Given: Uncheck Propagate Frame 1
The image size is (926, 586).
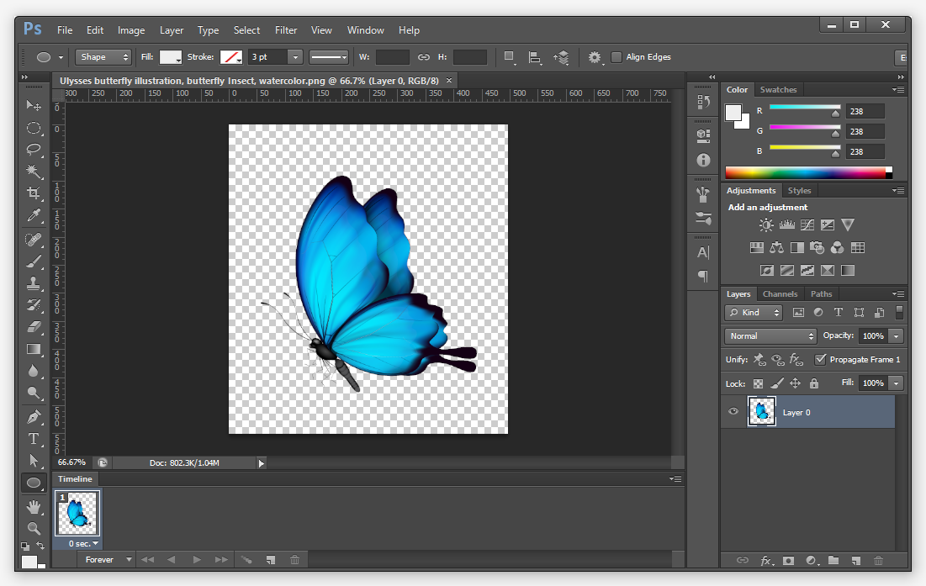Looking at the screenshot, I should tap(820, 359).
